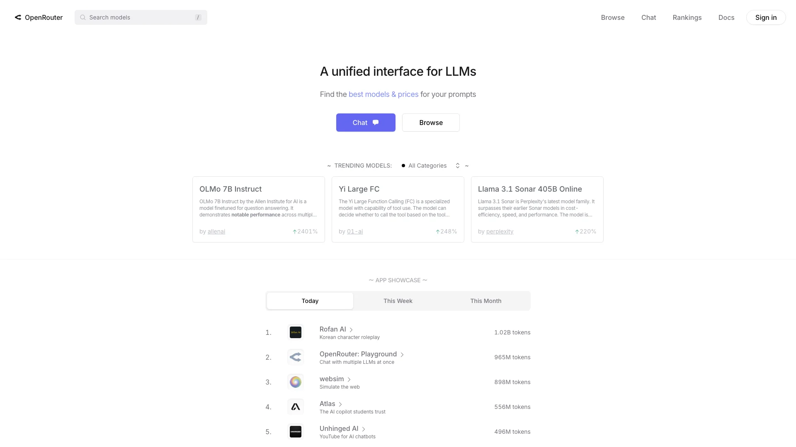Open websim simulate the web app
This screenshot has height=447, width=796.
(x=332, y=379)
